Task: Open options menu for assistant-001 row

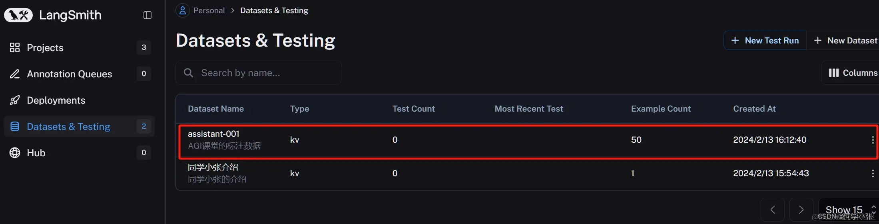Action: (873, 140)
